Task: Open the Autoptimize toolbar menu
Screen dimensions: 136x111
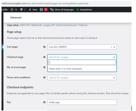Action: tap(84, 10)
